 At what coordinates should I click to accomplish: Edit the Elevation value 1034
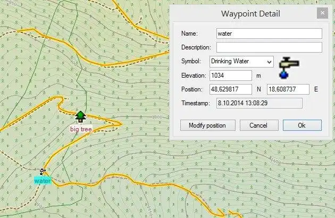pyautogui.click(x=231, y=76)
